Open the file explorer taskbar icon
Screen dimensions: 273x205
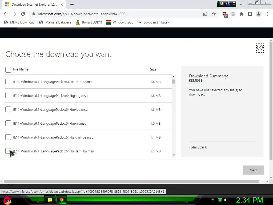(x=50, y=200)
